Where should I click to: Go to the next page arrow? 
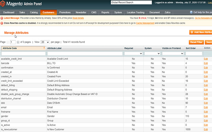coord(18,42)
